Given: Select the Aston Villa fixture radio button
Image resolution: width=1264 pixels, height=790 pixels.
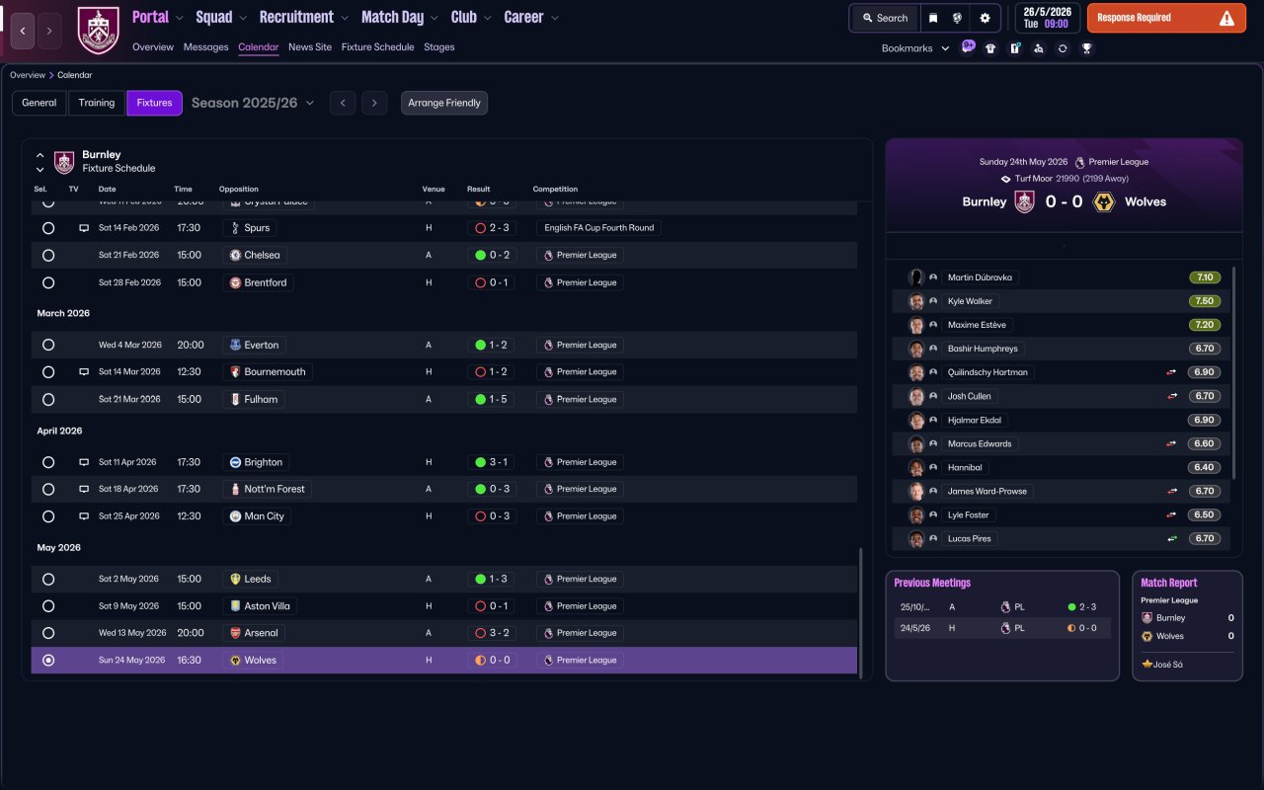Looking at the screenshot, I should click(x=48, y=606).
